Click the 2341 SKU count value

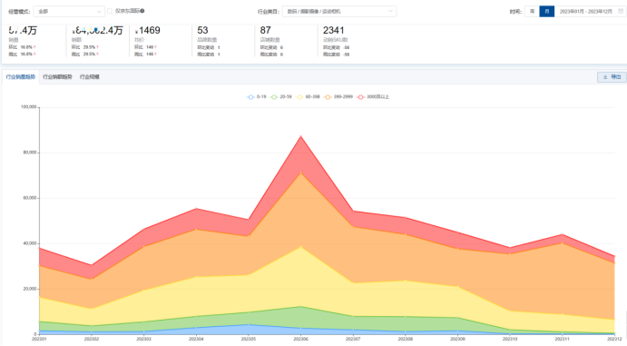(334, 30)
